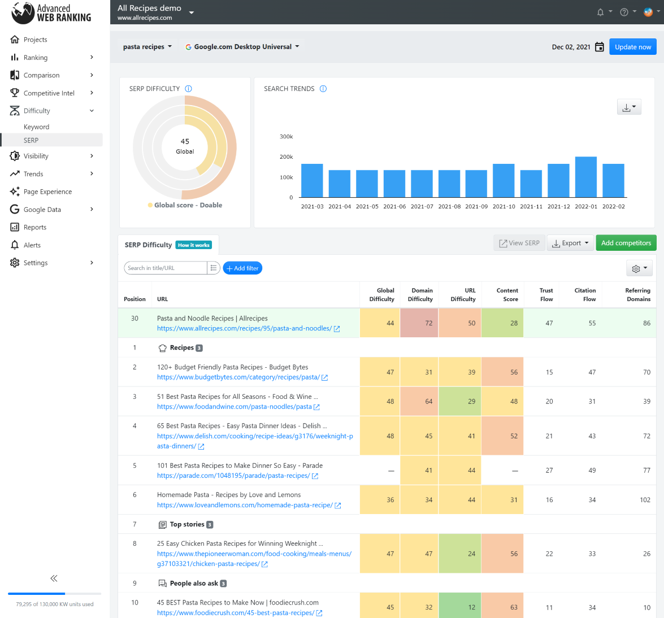Image resolution: width=664 pixels, height=618 pixels.
Task: Select Keyword under Difficulty
Action: tap(36, 127)
